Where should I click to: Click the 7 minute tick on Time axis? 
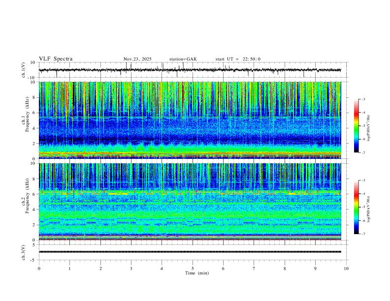[254, 269]
